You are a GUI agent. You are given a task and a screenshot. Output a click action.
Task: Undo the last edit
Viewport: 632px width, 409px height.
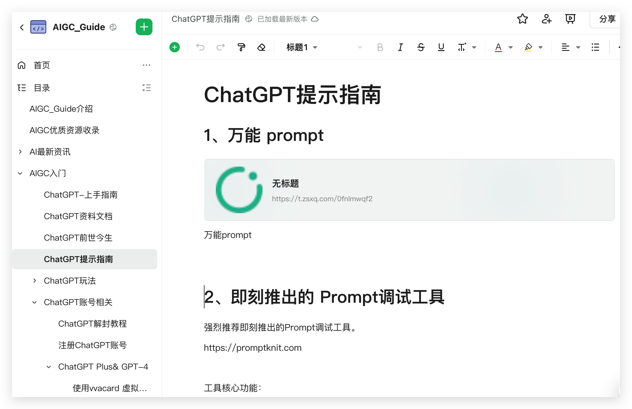pyautogui.click(x=200, y=47)
